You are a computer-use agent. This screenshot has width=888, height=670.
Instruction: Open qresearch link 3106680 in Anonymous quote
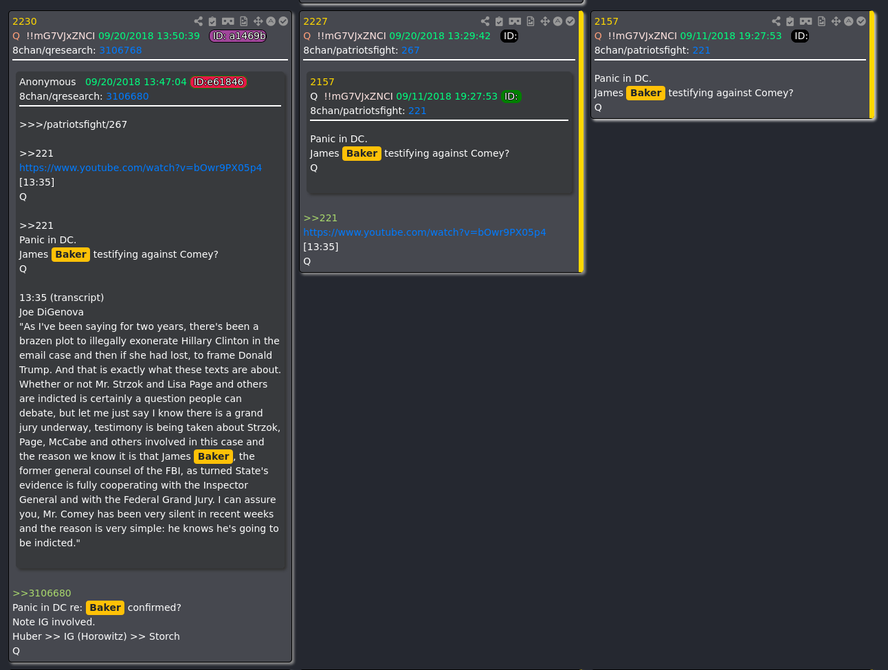[x=127, y=96]
